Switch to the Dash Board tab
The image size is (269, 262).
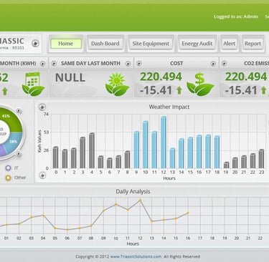pos(105,44)
